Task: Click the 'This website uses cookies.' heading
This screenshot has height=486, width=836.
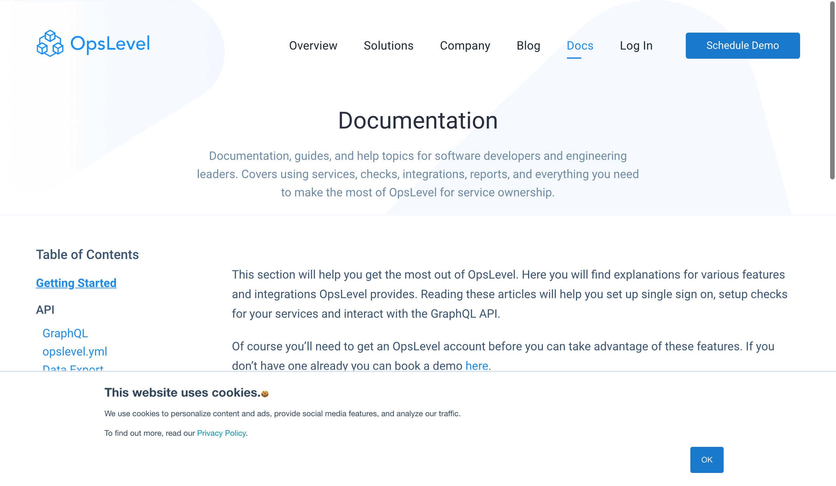Action: point(183,393)
